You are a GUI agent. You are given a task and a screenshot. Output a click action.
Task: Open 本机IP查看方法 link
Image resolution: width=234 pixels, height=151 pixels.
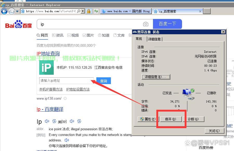pyautogui.click(x=51, y=90)
